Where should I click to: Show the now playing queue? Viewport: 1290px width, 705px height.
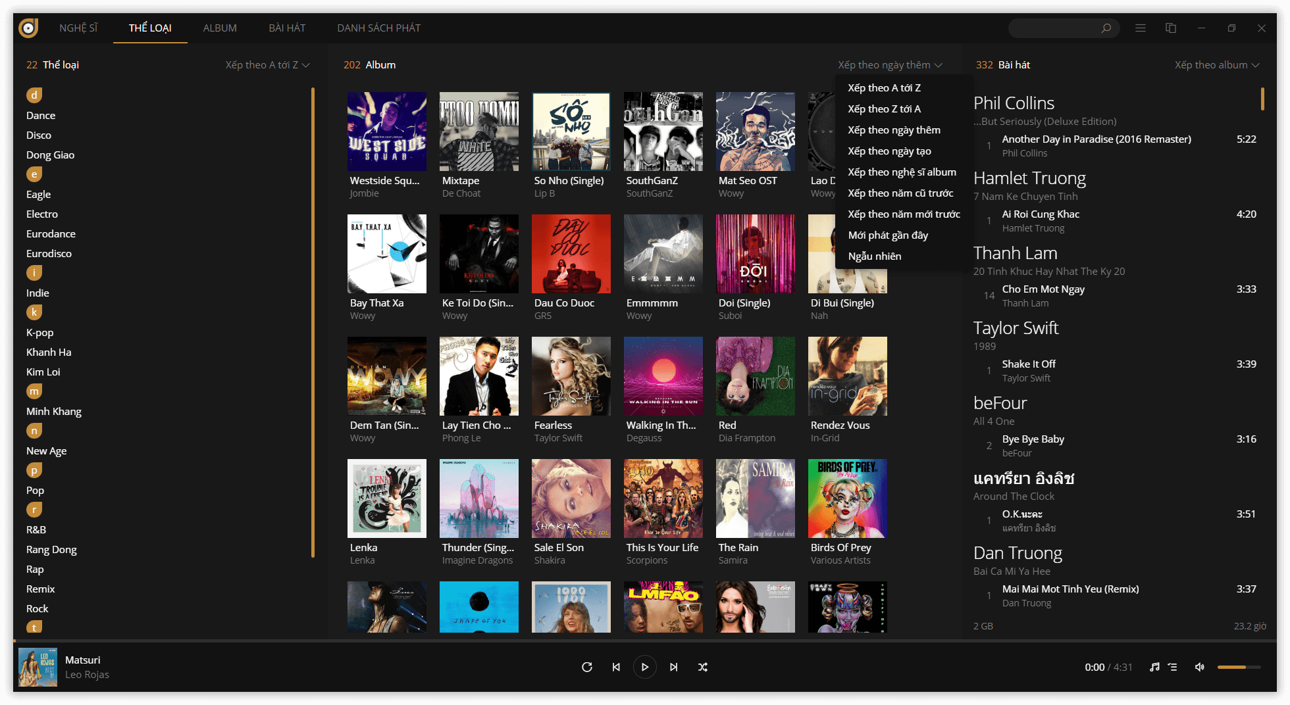1173,667
